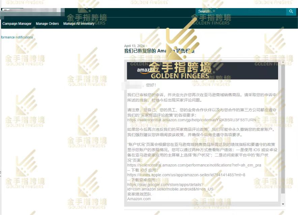
Task: Click the amazon logo in message header
Action: (x=145, y=71)
